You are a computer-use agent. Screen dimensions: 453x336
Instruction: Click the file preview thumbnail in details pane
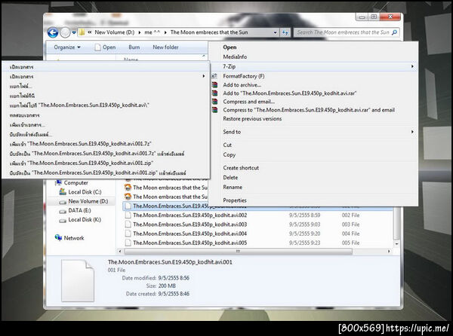pyautogui.click(x=78, y=280)
